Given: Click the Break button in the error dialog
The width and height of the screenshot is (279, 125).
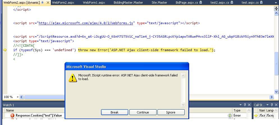Looking at the screenshot, I should (115, 112).
